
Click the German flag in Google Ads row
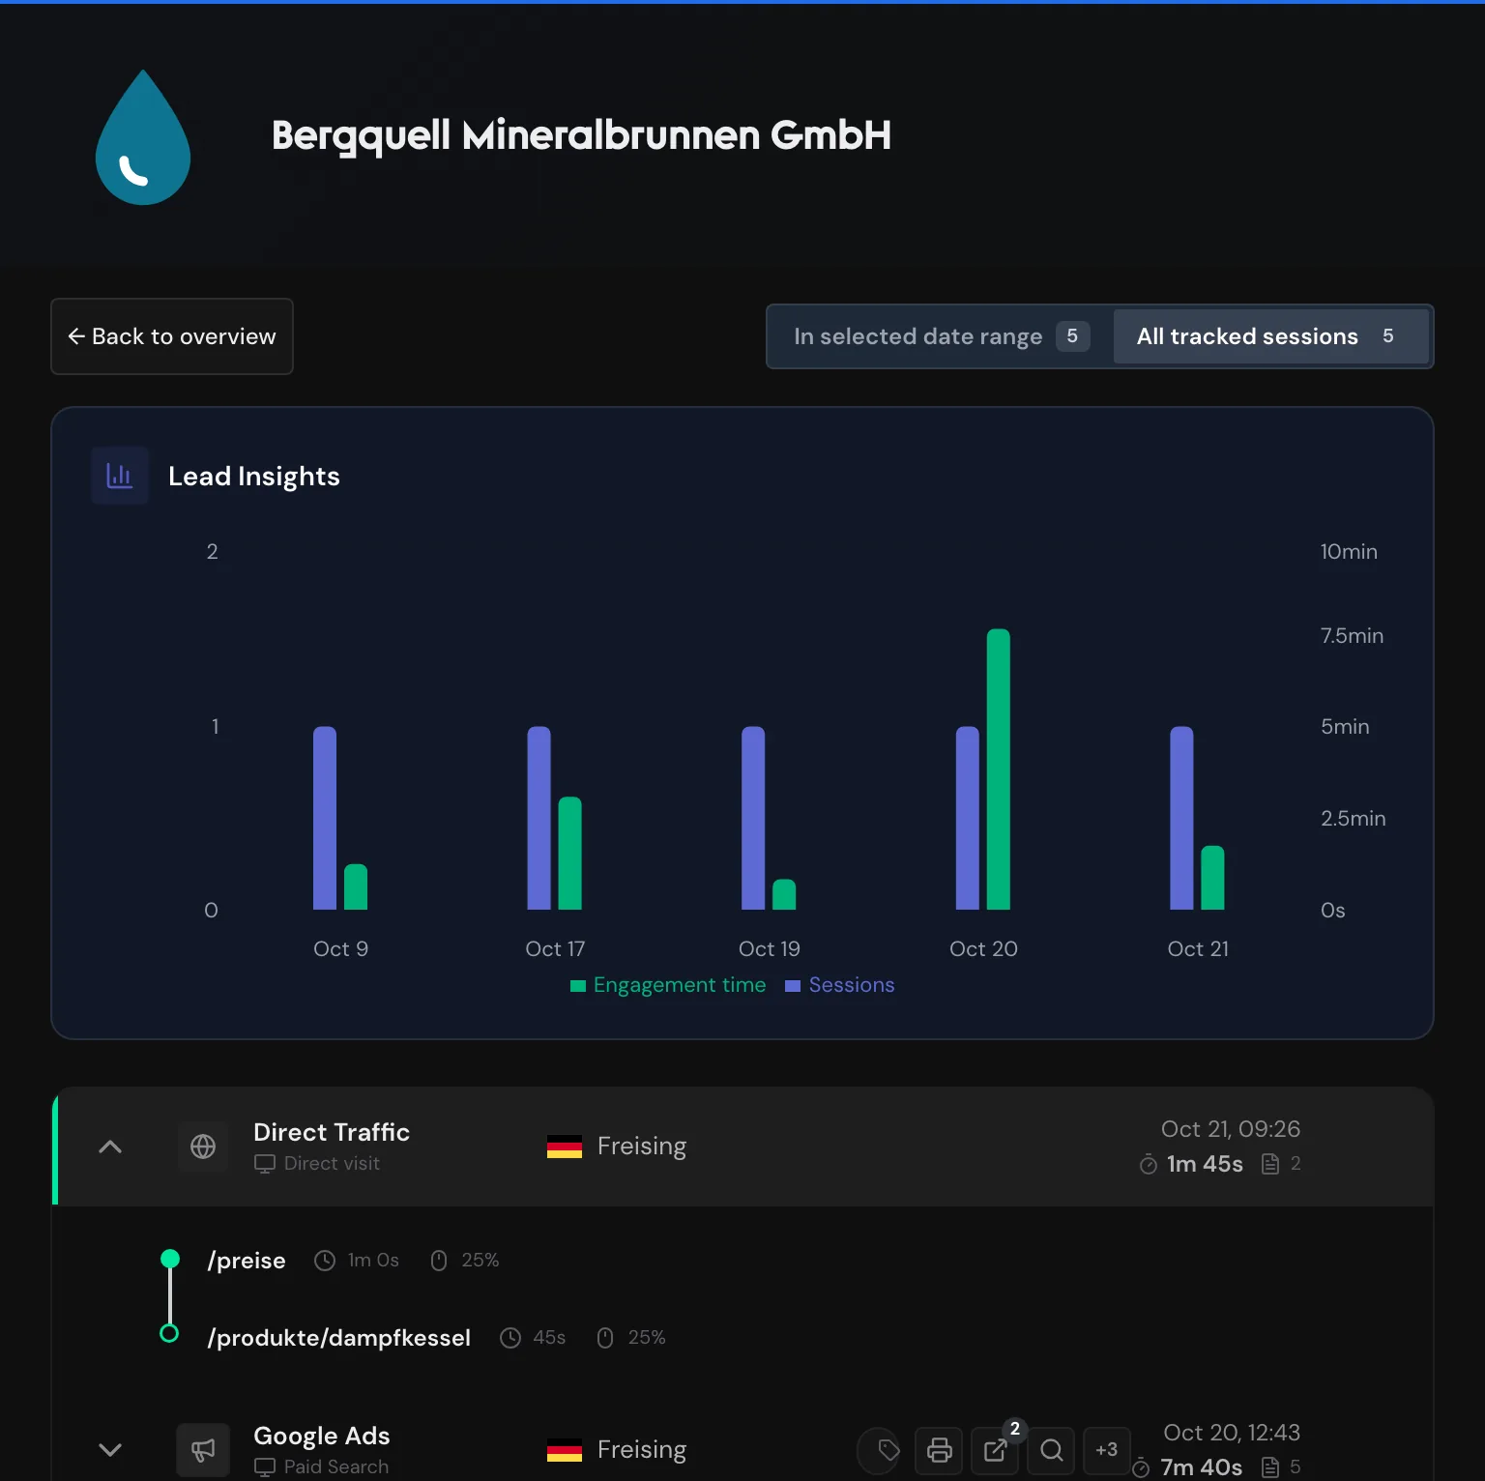point(565,1450)
